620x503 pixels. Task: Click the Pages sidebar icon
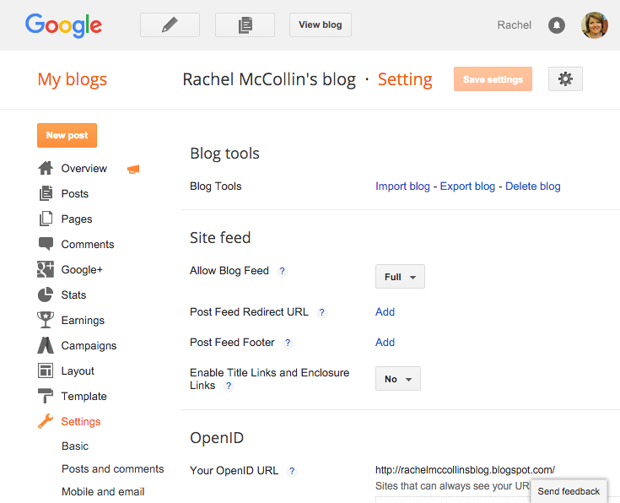coord(46,219)
